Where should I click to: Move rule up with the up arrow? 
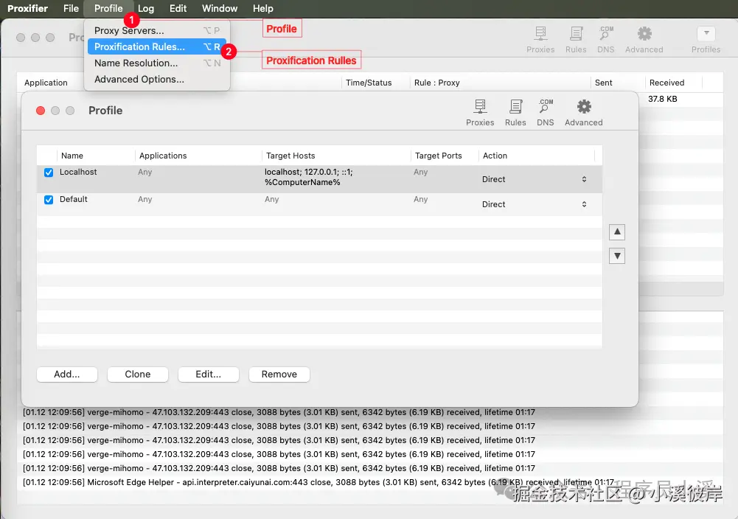pos(617,232)
